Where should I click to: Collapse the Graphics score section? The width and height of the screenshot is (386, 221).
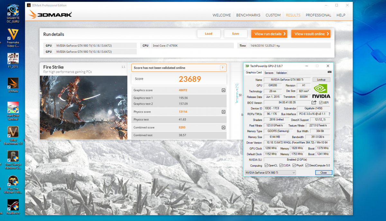pyautogui.click(x=224, y=90)
